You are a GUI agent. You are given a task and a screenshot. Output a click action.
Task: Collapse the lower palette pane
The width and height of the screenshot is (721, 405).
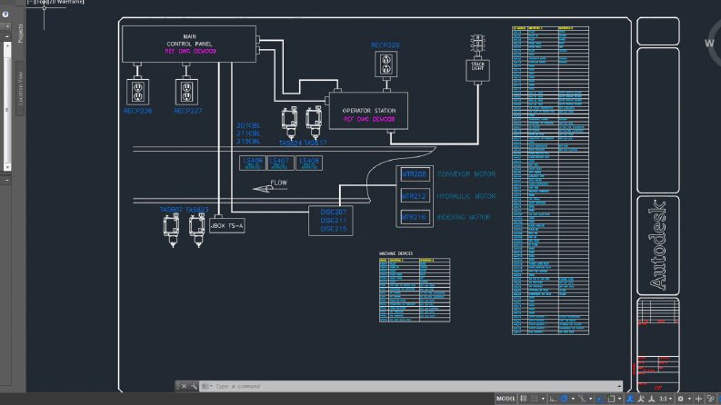pos(7,181)
